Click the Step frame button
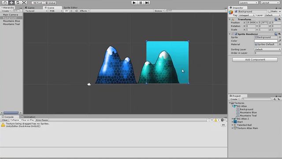 click(147, 3)
